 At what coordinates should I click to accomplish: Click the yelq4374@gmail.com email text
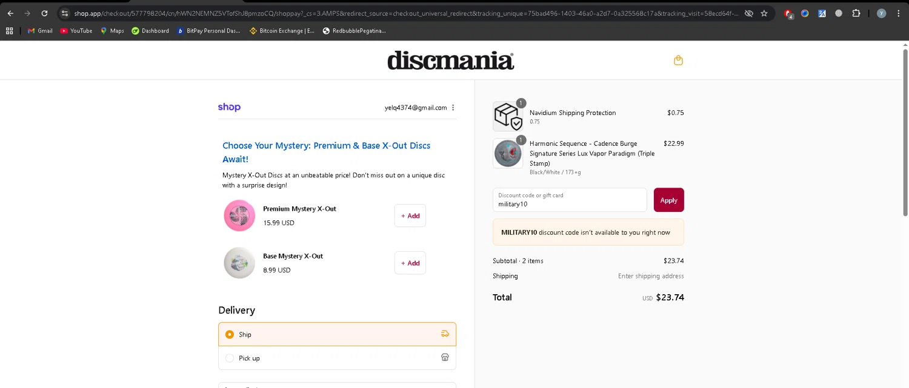point(416,108)
